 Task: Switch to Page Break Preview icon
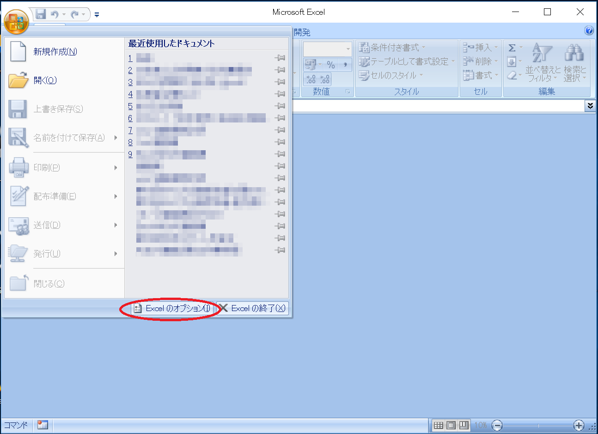[464, 425]
